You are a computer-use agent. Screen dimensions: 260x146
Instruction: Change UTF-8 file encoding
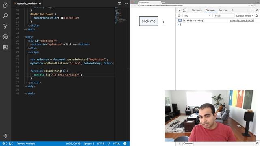[101, 144]
